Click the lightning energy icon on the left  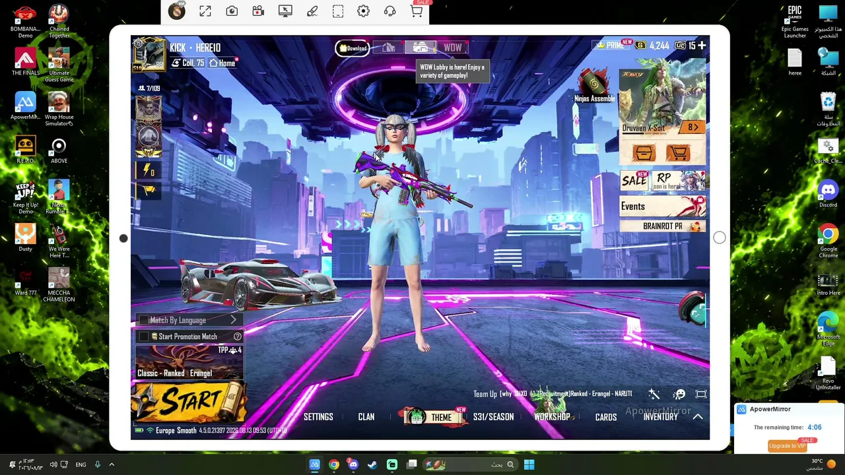(149, 171)
